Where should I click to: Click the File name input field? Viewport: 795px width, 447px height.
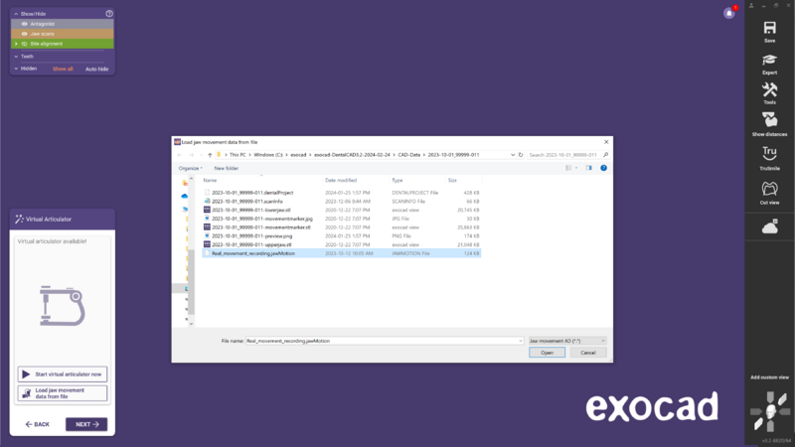pos(384,341)
